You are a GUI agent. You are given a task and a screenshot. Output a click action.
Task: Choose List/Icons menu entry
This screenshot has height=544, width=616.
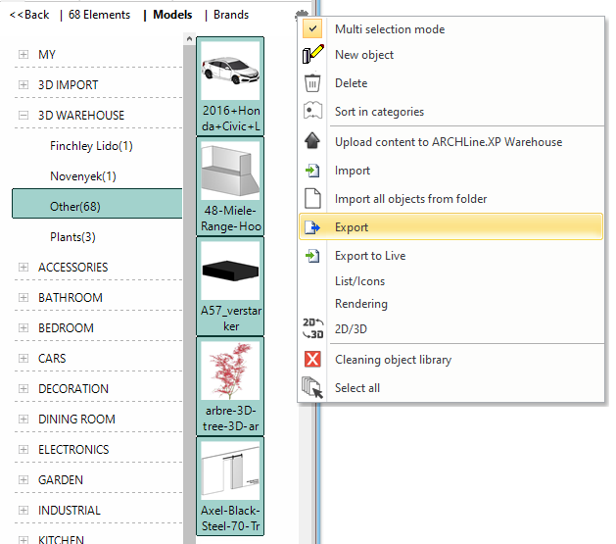451,281
